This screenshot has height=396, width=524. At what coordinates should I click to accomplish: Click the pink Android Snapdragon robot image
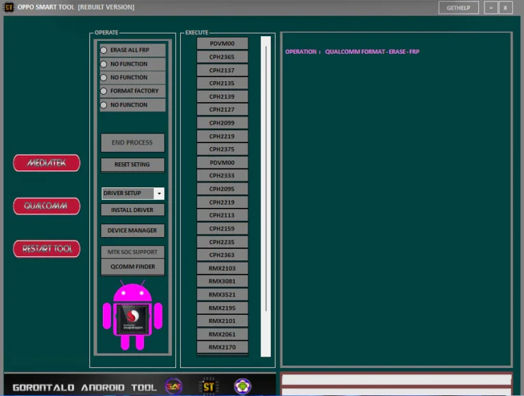point(132,316)
